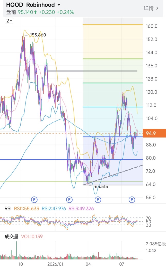The image size is (166, 267).
Task: Click the +0.230 price change value
Action: (x=47, y=12)
